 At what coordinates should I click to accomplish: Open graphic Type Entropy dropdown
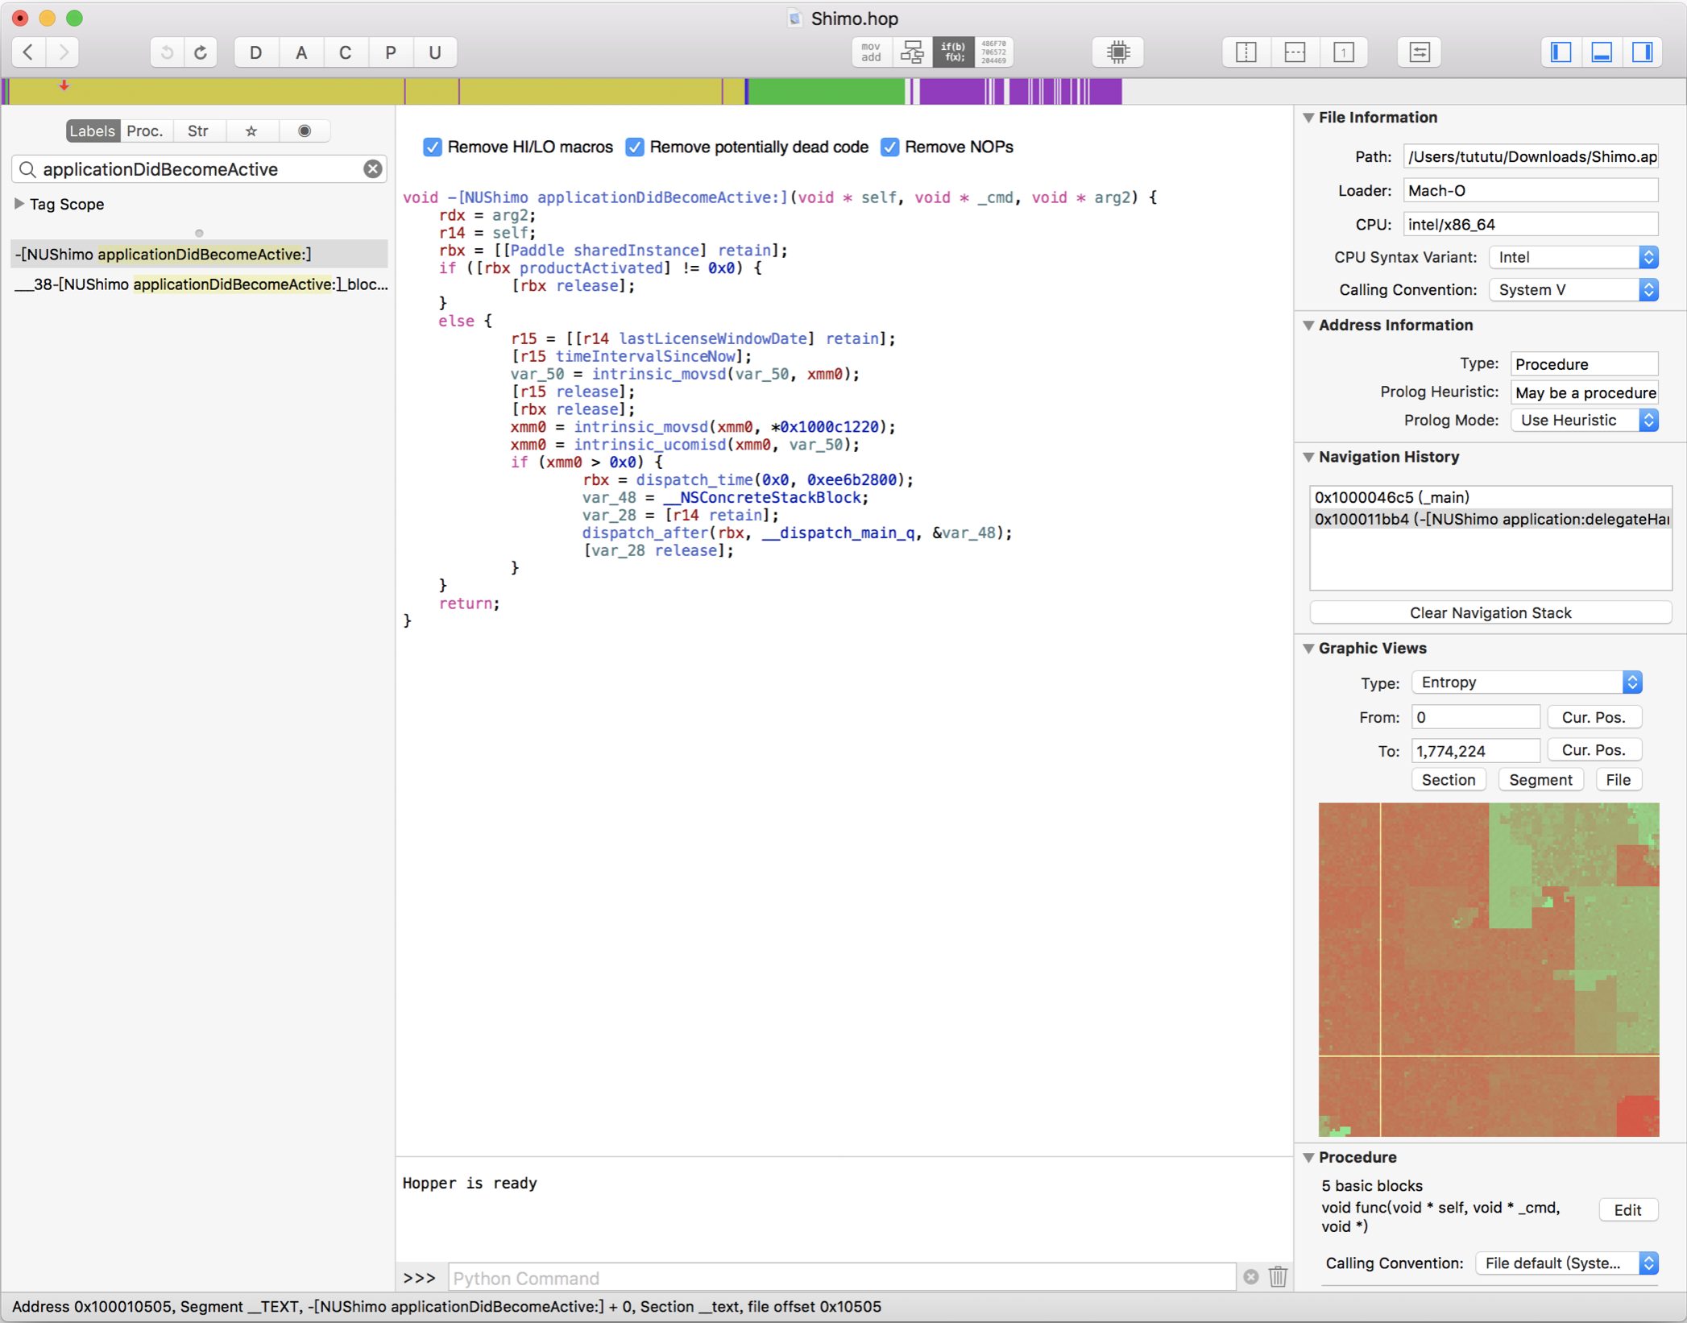click(1526, 682)
